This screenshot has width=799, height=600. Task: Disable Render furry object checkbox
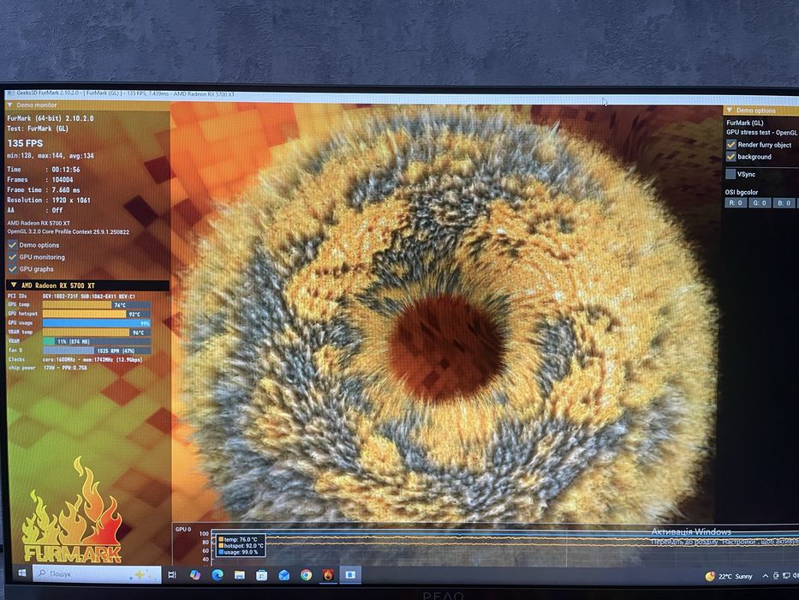point(731,144)
